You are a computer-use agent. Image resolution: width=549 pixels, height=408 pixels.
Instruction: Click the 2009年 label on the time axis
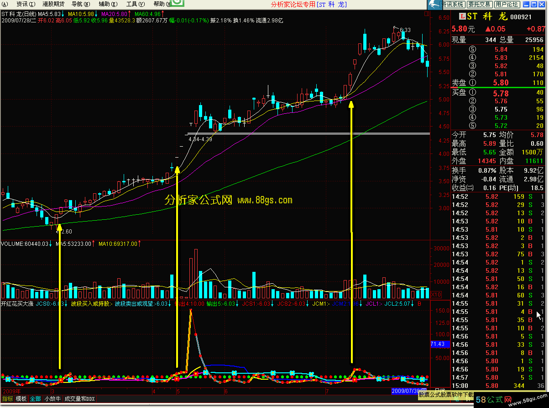point(12,392)
